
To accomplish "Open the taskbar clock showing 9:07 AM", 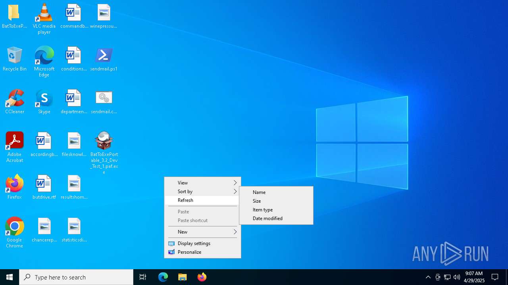I will (474, 277).
